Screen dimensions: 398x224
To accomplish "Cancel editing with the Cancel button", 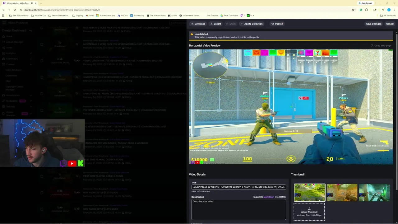I will coord(390,24).
